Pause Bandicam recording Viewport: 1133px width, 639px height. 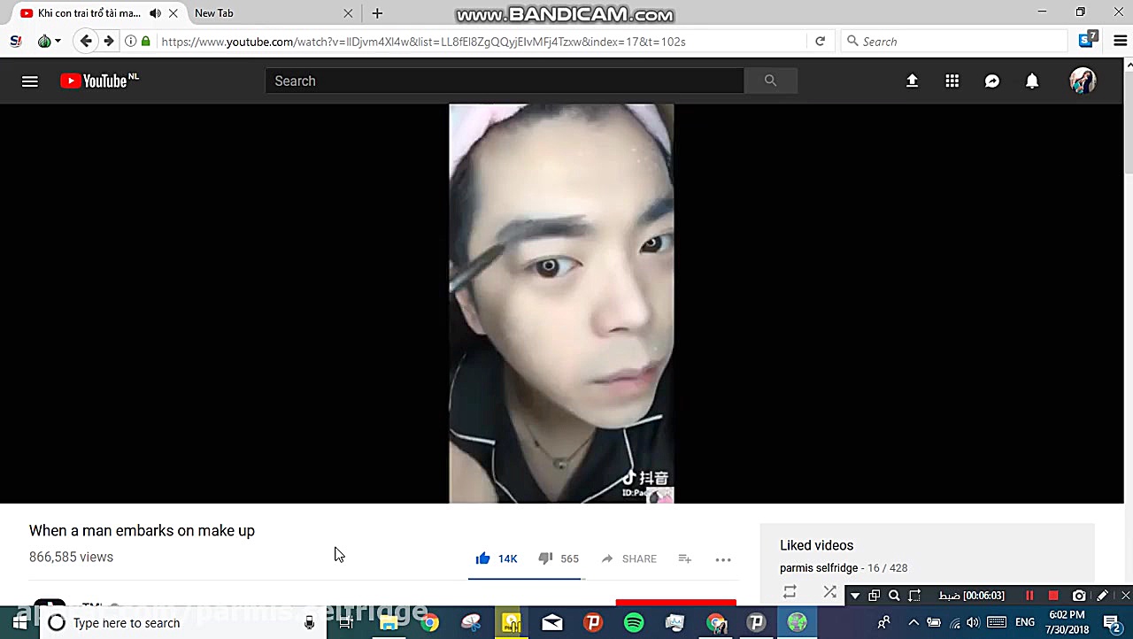(x=1029, y=596)
